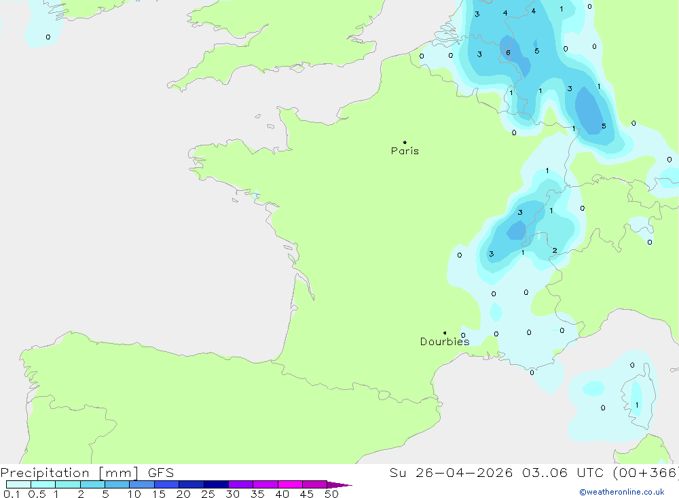Viewport: 679px width, 498px height.
Task: Click the precipitation value 6 over Belgium
Action: (508, 53)
